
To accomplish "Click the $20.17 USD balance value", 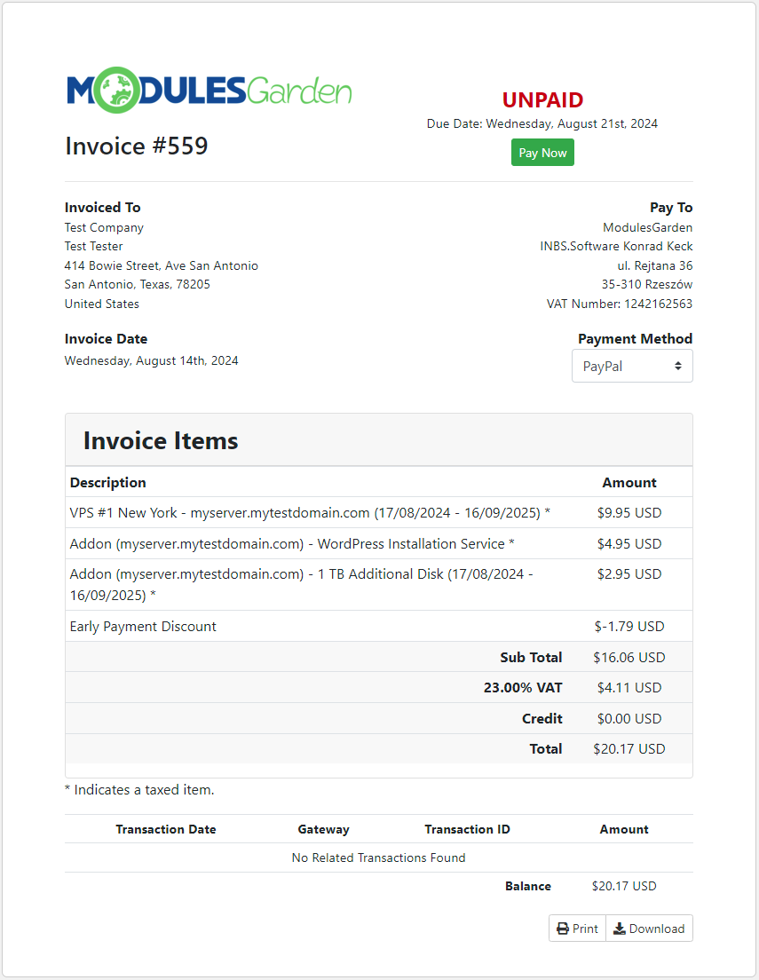I will coord(624,886).
